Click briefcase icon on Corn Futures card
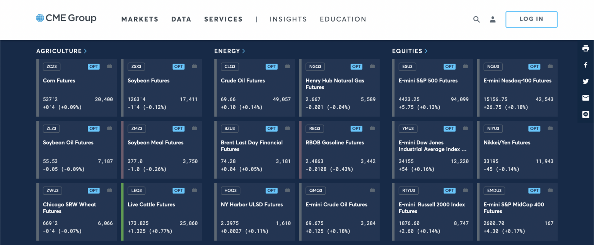This screenshot has width=594, height=245. click(x=109, y=67)
